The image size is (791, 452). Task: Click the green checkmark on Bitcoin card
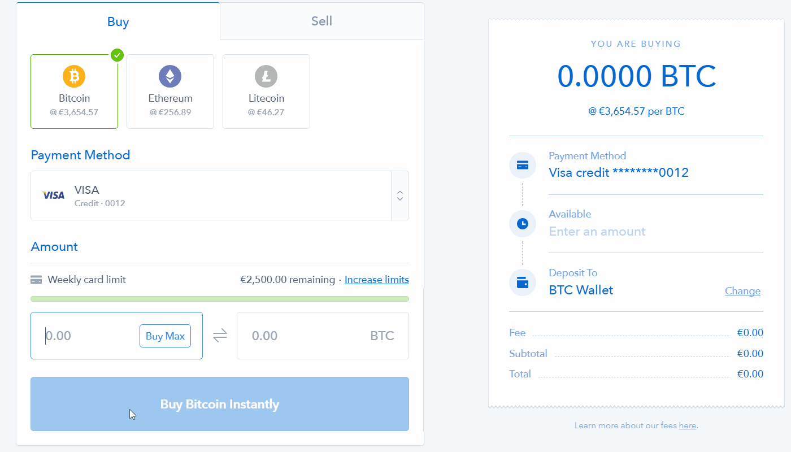(117, 55)
